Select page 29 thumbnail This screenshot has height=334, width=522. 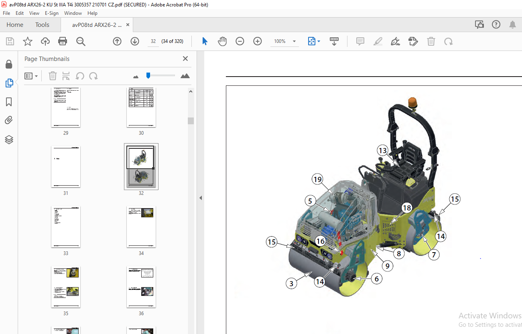[x=66, y=107]
